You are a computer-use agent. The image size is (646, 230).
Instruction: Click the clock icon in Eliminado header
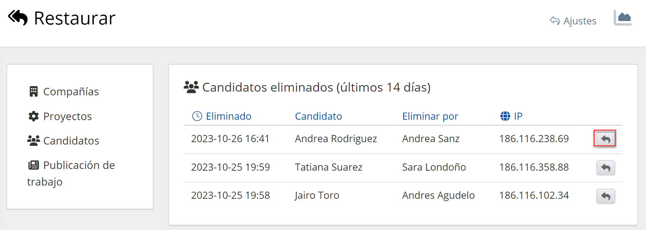pos(197,116)
